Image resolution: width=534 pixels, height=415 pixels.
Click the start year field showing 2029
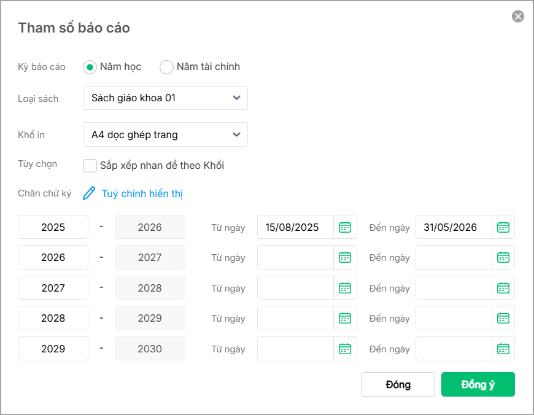[x=53, y=349]
